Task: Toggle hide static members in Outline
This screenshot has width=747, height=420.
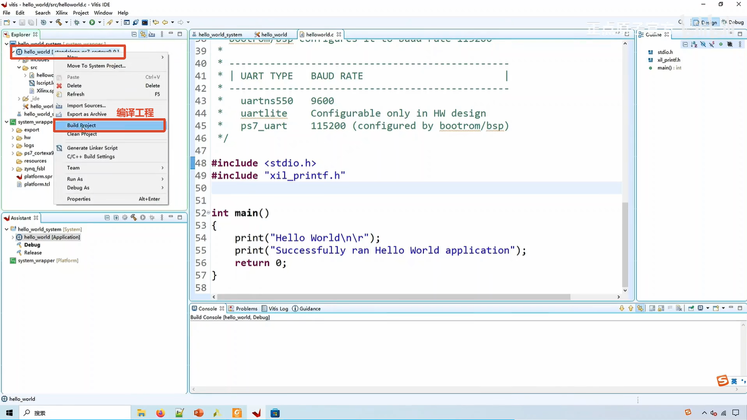Action: [x=712, y=44]
